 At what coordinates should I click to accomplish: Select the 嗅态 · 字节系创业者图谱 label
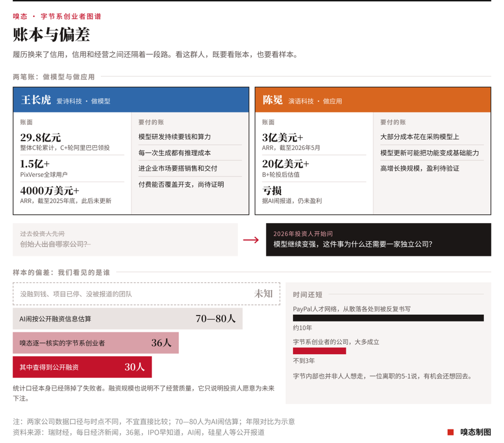(x=57, y=17)
